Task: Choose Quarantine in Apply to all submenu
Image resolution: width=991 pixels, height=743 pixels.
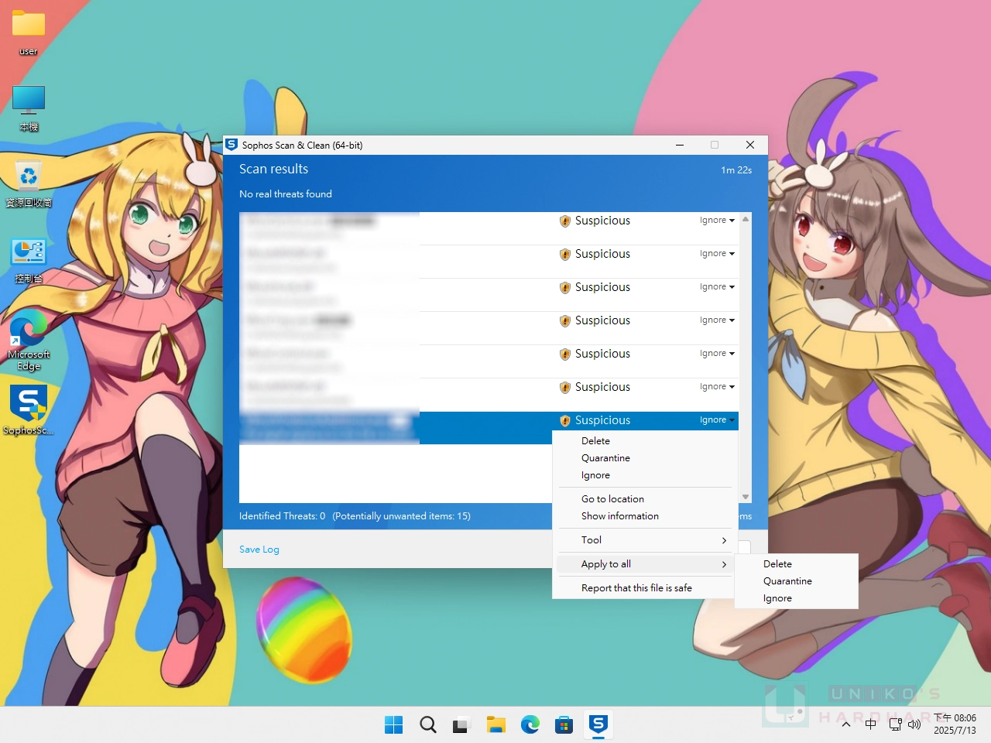Action: point(796,581)
